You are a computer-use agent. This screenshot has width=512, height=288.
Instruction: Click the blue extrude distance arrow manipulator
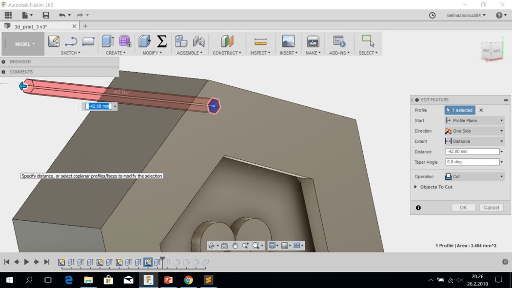pos(23,86)
